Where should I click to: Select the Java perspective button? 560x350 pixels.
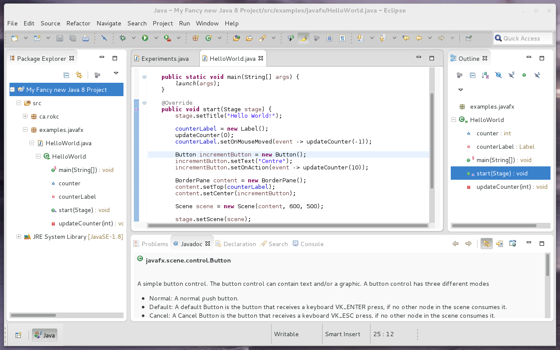pyautogui.click(x=45, y=335)
